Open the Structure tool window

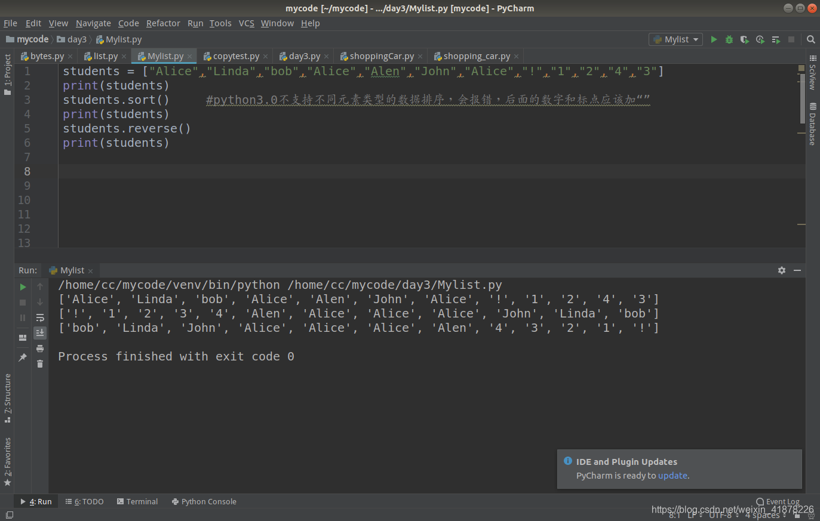[7, 398]
